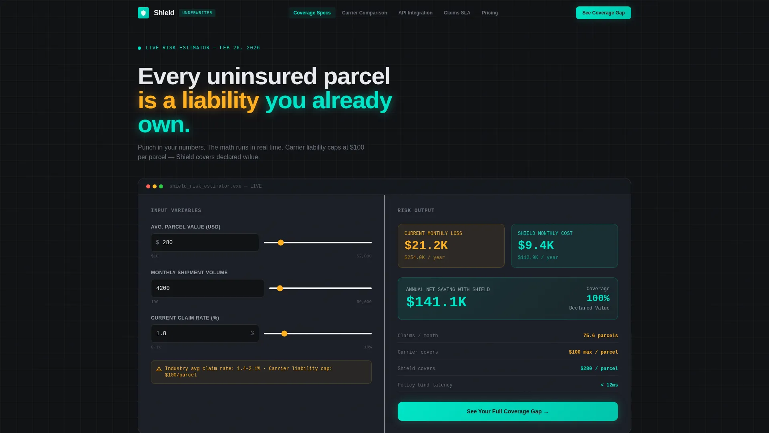Click the Shield logo icon
The height and width of the screenshot is (433, 769).
click(x=143, y=13)
